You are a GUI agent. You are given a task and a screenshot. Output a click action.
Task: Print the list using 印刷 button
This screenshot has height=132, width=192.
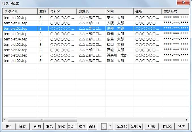pos(151,126)
